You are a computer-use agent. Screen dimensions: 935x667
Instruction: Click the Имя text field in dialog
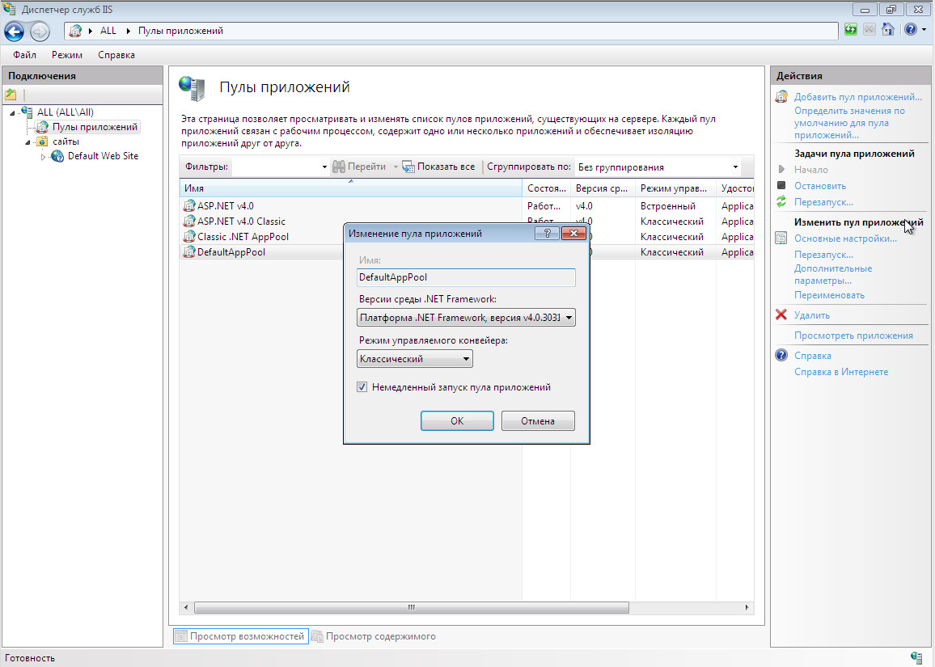pyautogui.click(x=466, y=277)
